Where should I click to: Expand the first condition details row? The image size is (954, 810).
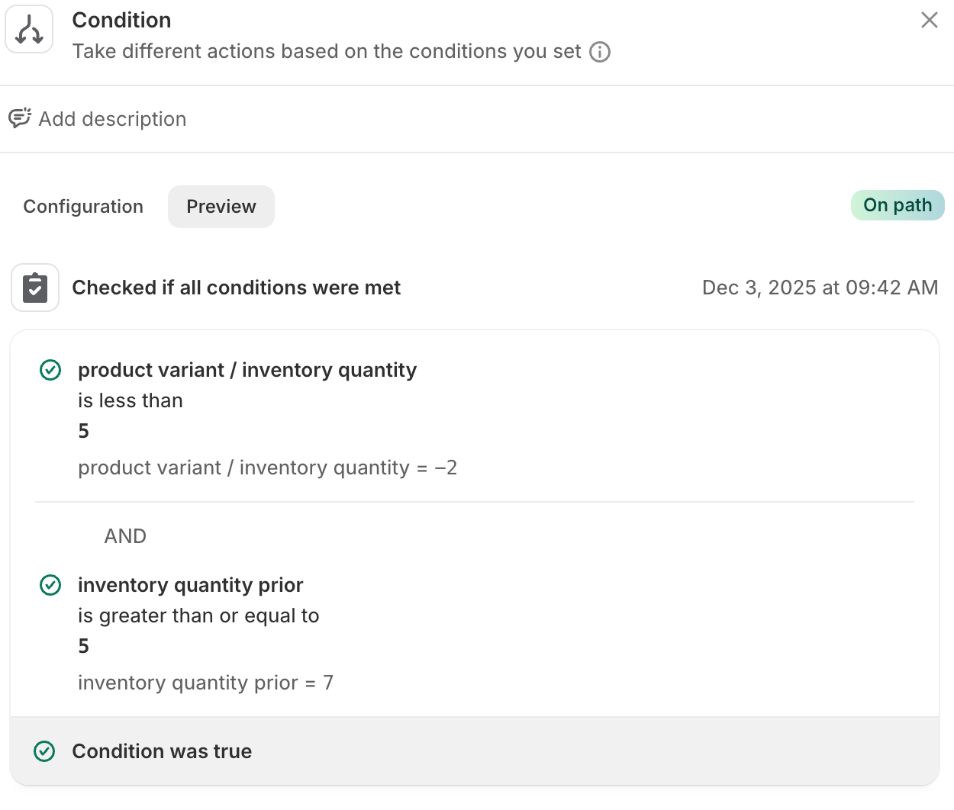[247, 370]
